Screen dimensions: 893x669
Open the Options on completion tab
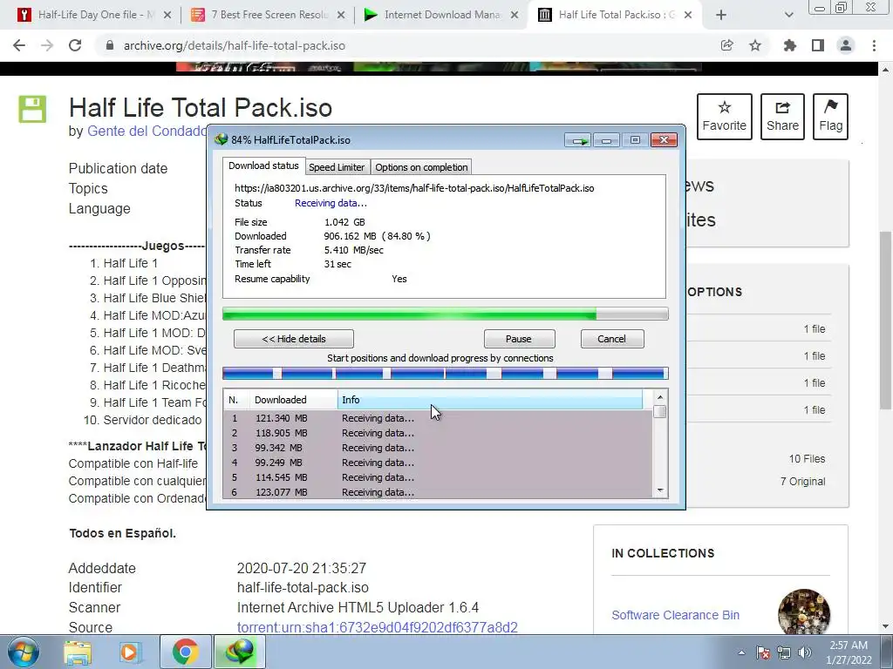[x=421, y=167]
